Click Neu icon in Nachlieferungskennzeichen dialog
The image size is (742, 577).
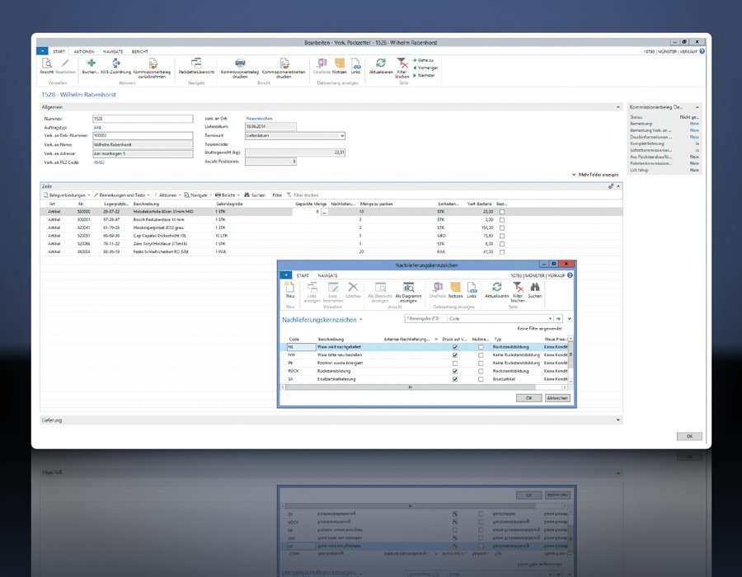[x=289, y=288]
